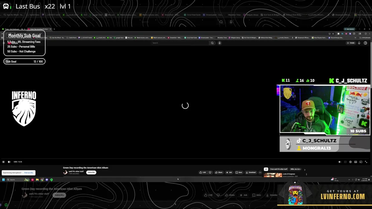The image size is (372, 209).
Task: Toggle the autoplay switch in the player
Action: (339, 162)
